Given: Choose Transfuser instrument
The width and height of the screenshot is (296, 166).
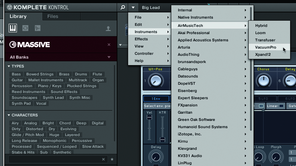Looking at the screenshot, I should tap(269, 40).
